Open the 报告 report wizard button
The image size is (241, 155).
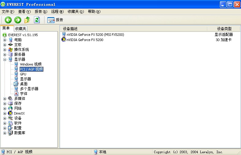coord(55,20)
